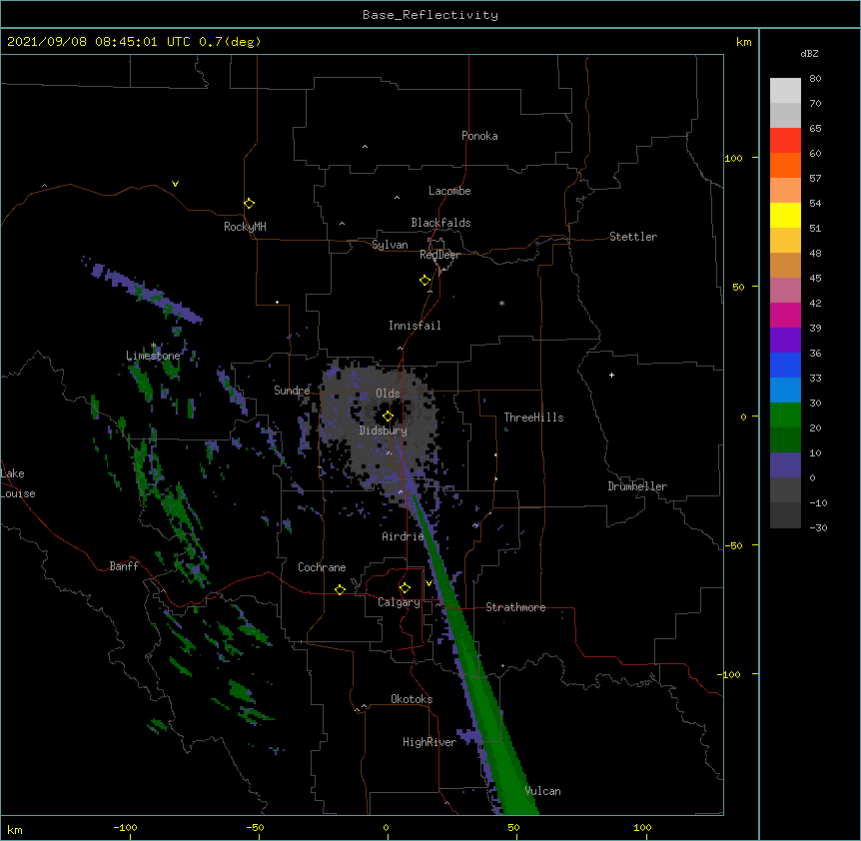Click the yellow diamond marker below Cochrane
Screen dimensions: 861x841
(340, 589)
